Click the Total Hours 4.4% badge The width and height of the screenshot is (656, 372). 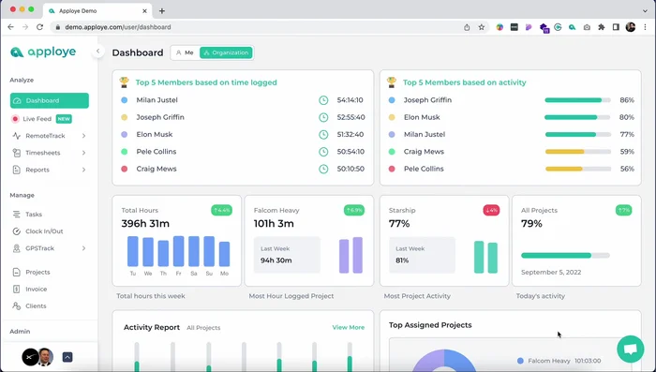click(x=222, y=210)
